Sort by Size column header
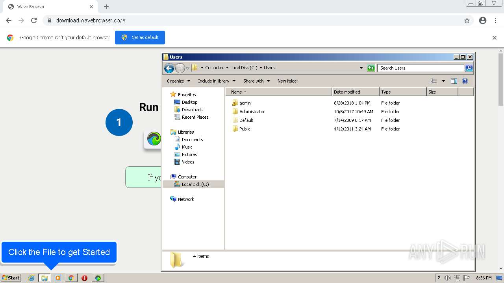Screen dimensions: 504x283 (x=442, y=92)
